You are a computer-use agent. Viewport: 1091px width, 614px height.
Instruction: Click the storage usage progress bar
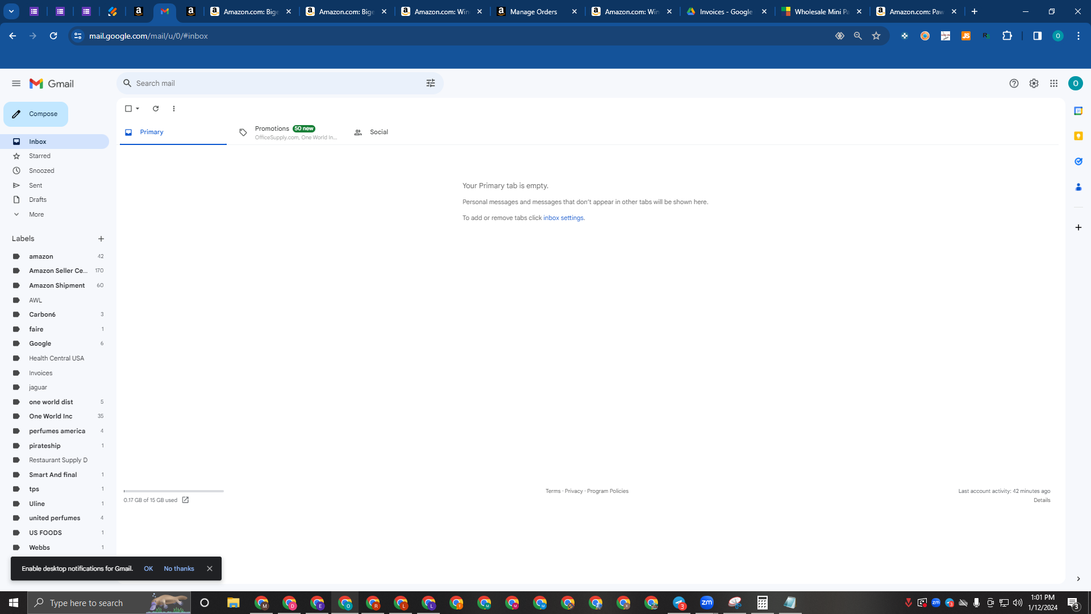[174, 491]
